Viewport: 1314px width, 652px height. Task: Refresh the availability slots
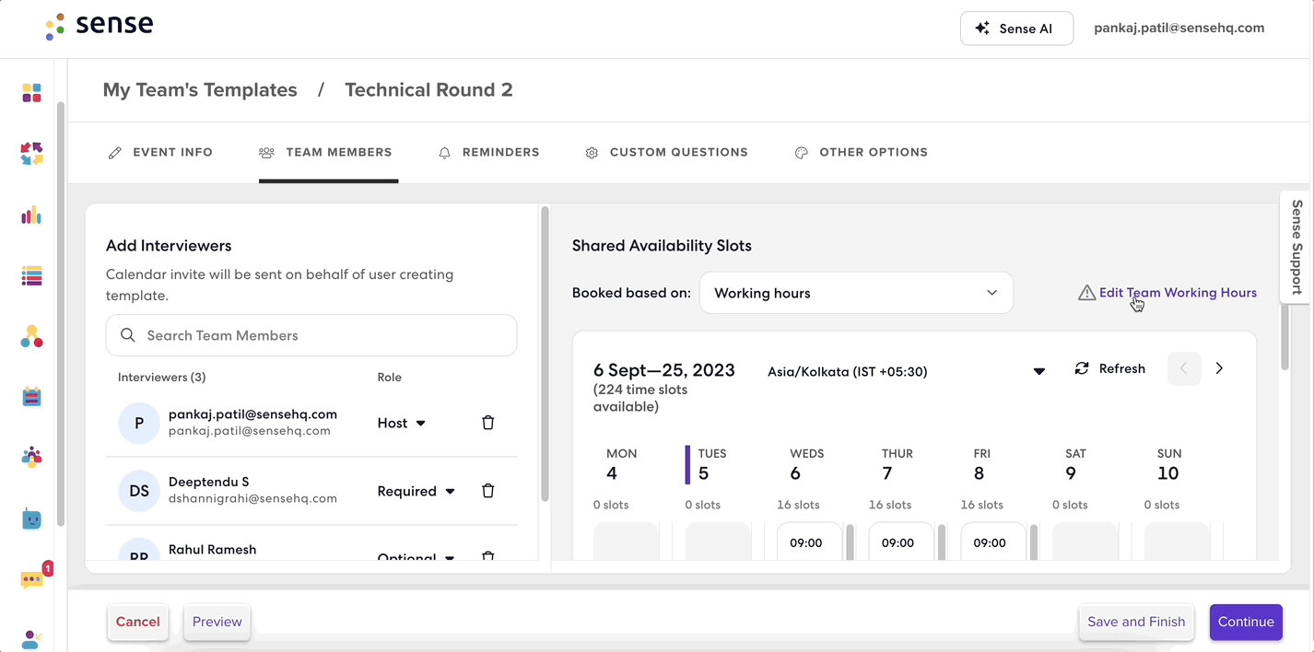click(1110, 368)
